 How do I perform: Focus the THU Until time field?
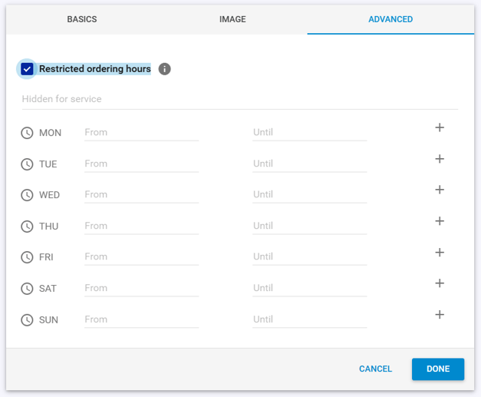[x=309, y=226]
